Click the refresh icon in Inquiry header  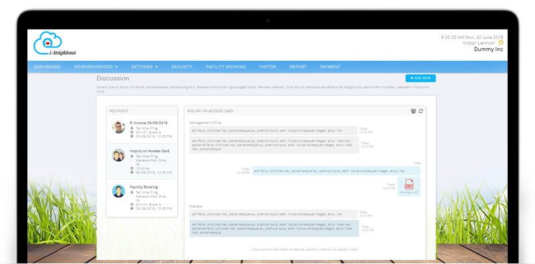[x=421, y=111]
